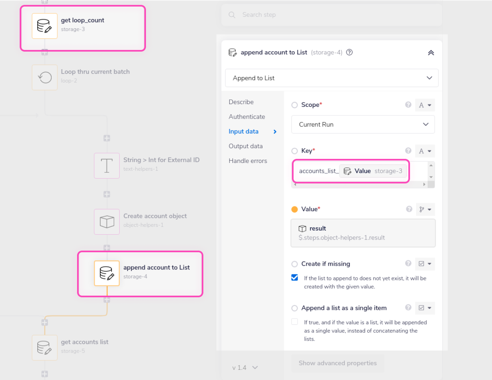Click Show advanced properties button
The image size is (492, 380).
(x=337, y=363)
